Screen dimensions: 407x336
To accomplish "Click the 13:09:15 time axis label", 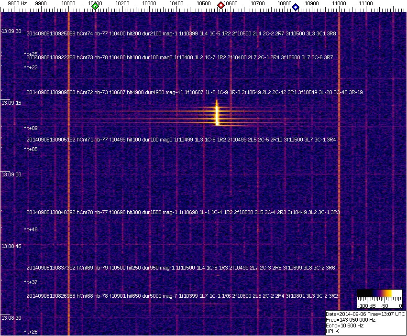I will (x=11, y=103).
